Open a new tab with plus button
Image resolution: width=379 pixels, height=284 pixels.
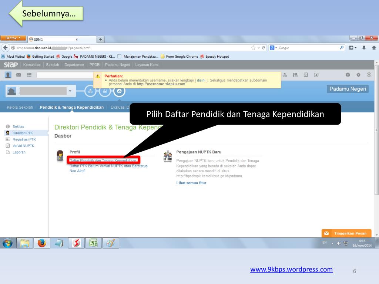101,39
